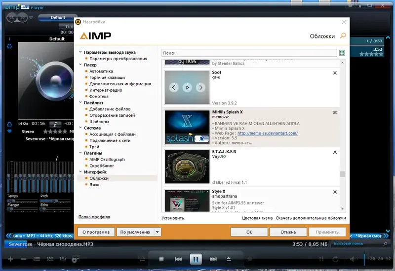Open the Язык settings page
This screenshot has width=395, height=271.
coord(94,184)
